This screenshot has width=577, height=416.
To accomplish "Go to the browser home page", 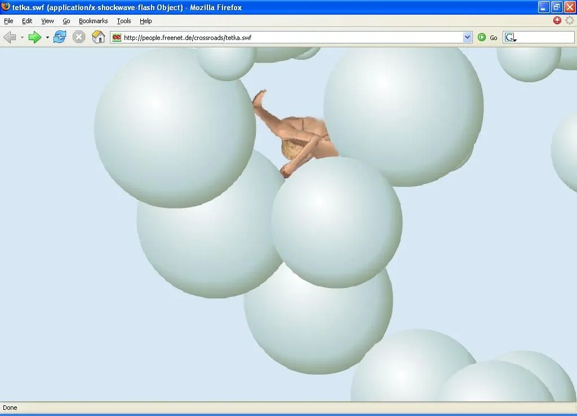I will [98, 37].
